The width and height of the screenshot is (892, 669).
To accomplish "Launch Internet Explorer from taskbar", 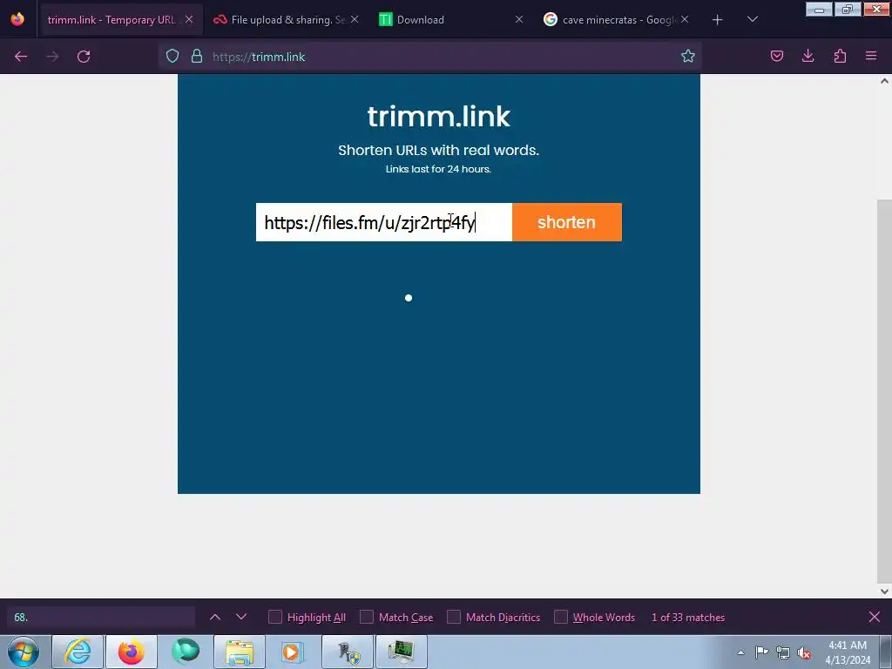I will click(78, 652).
